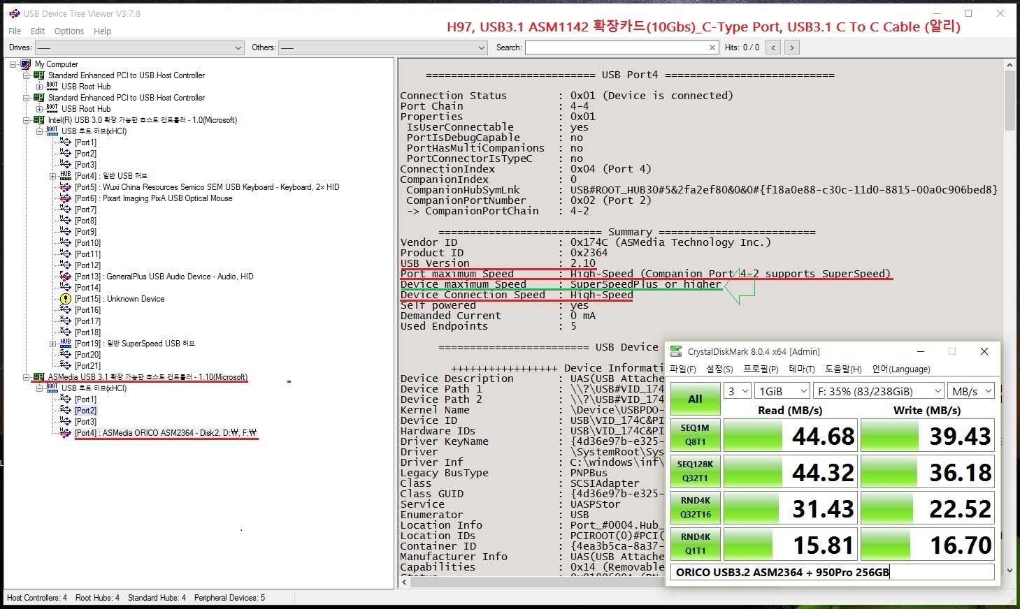The image size is (1020, 609).
Task: Collapse the My Computer tree node
Action: point(13,64)
